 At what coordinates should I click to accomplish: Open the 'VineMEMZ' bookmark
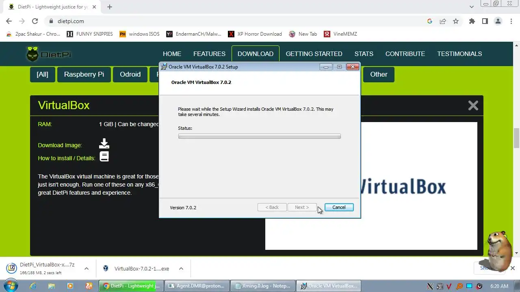[340, 34]
